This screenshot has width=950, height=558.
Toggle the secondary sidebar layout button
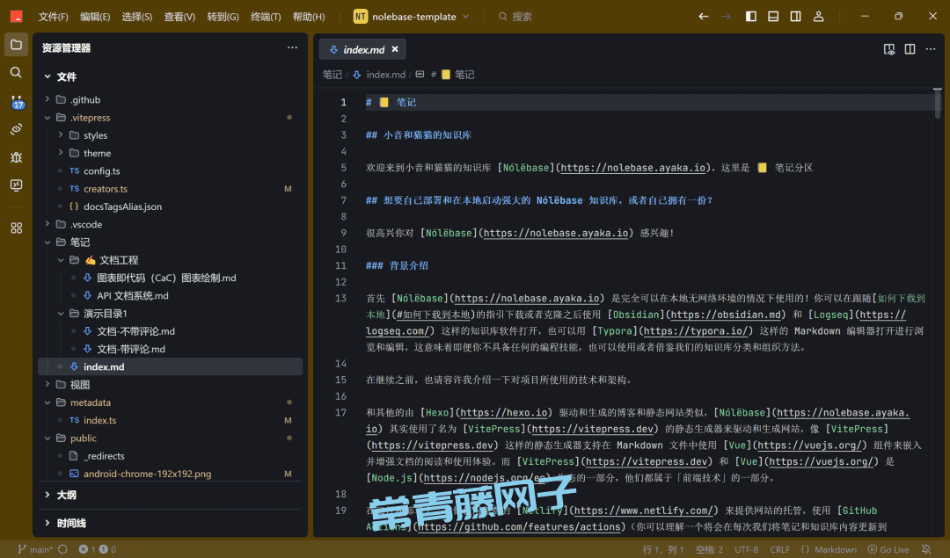coord(795,17)
